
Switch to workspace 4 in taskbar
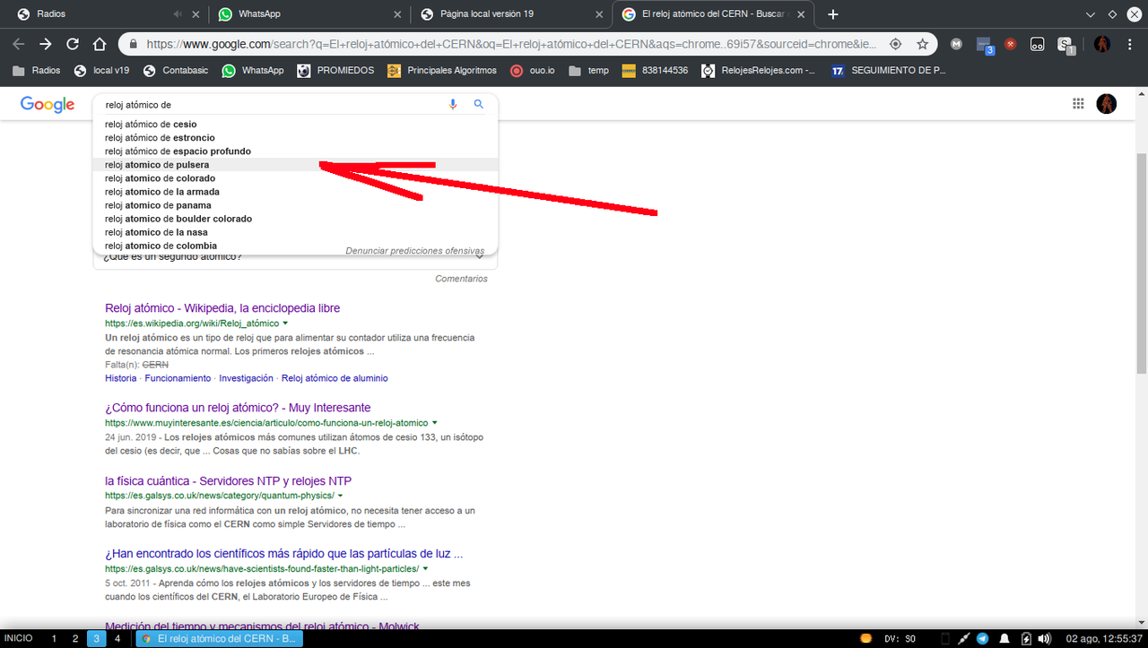pyautogui.click(x=117, y=638)
